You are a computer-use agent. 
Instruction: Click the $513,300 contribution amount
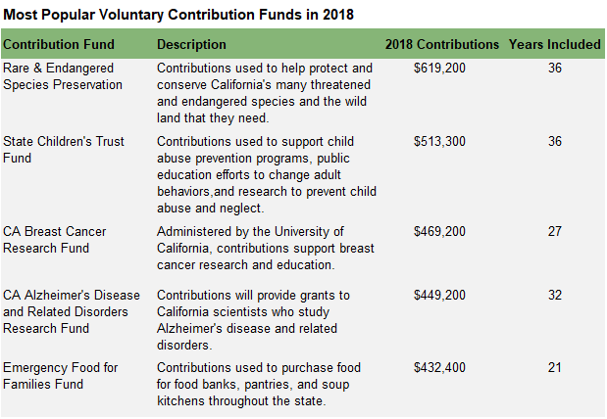pos(440,142)
